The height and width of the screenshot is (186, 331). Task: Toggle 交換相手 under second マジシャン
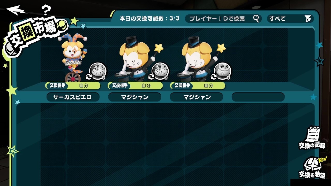(x=182, y=85)
